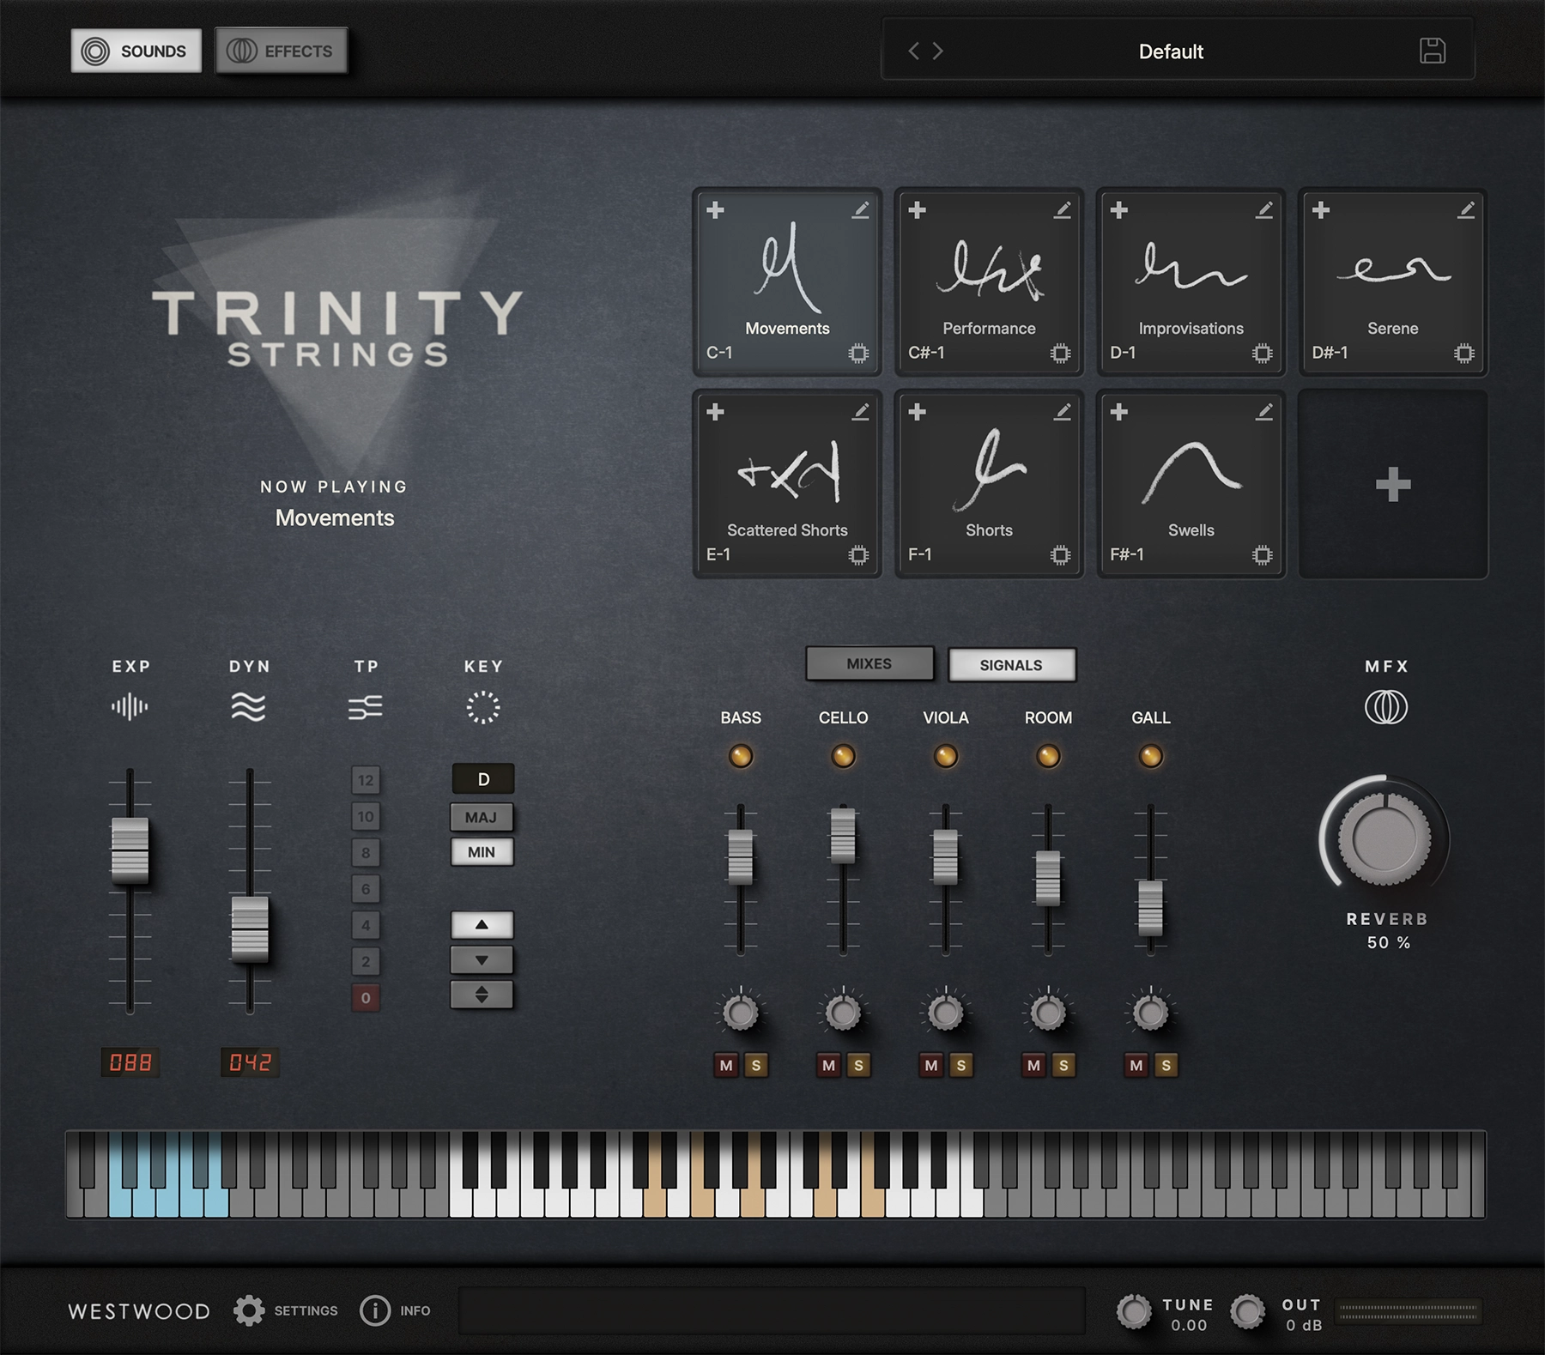The image size is (1545, 1355).
Task: Click the DYN waves icon
Action: point(249,707)
